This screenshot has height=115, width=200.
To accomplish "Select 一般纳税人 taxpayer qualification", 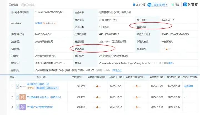I will (167, 42).
